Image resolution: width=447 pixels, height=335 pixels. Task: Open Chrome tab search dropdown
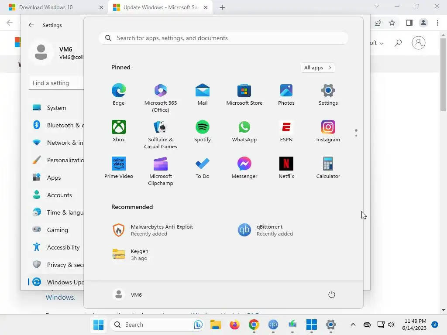click(x=377, y=6)
